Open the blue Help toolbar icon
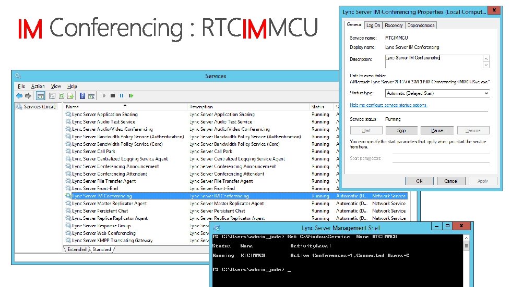This screenshot has width=511, height=287. [x=82, y=95]
